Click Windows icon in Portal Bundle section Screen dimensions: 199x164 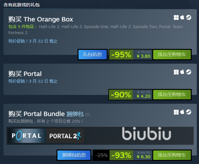coord(176,112)
